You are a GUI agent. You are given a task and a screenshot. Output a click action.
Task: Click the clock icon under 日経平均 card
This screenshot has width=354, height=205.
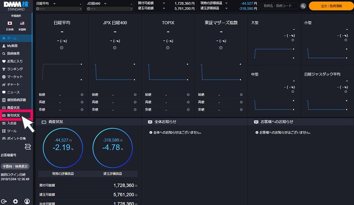62,48
